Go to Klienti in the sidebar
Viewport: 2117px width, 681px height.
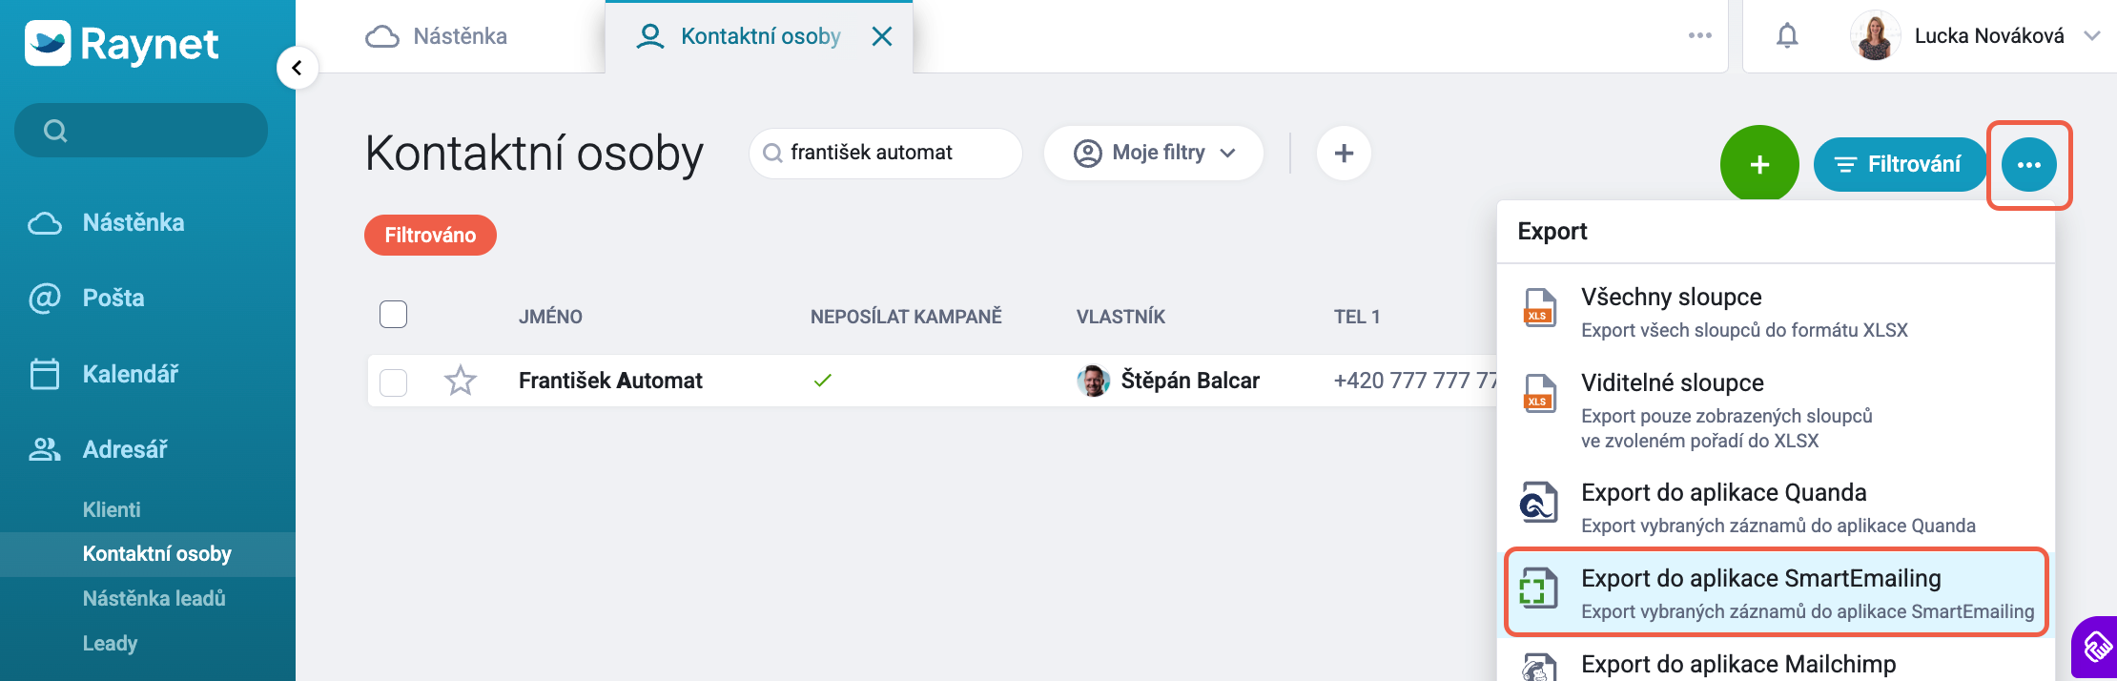(x=112, y=509)
